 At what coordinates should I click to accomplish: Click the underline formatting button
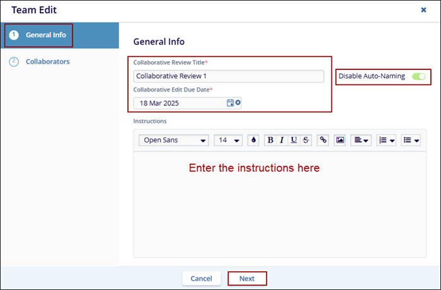294,140
